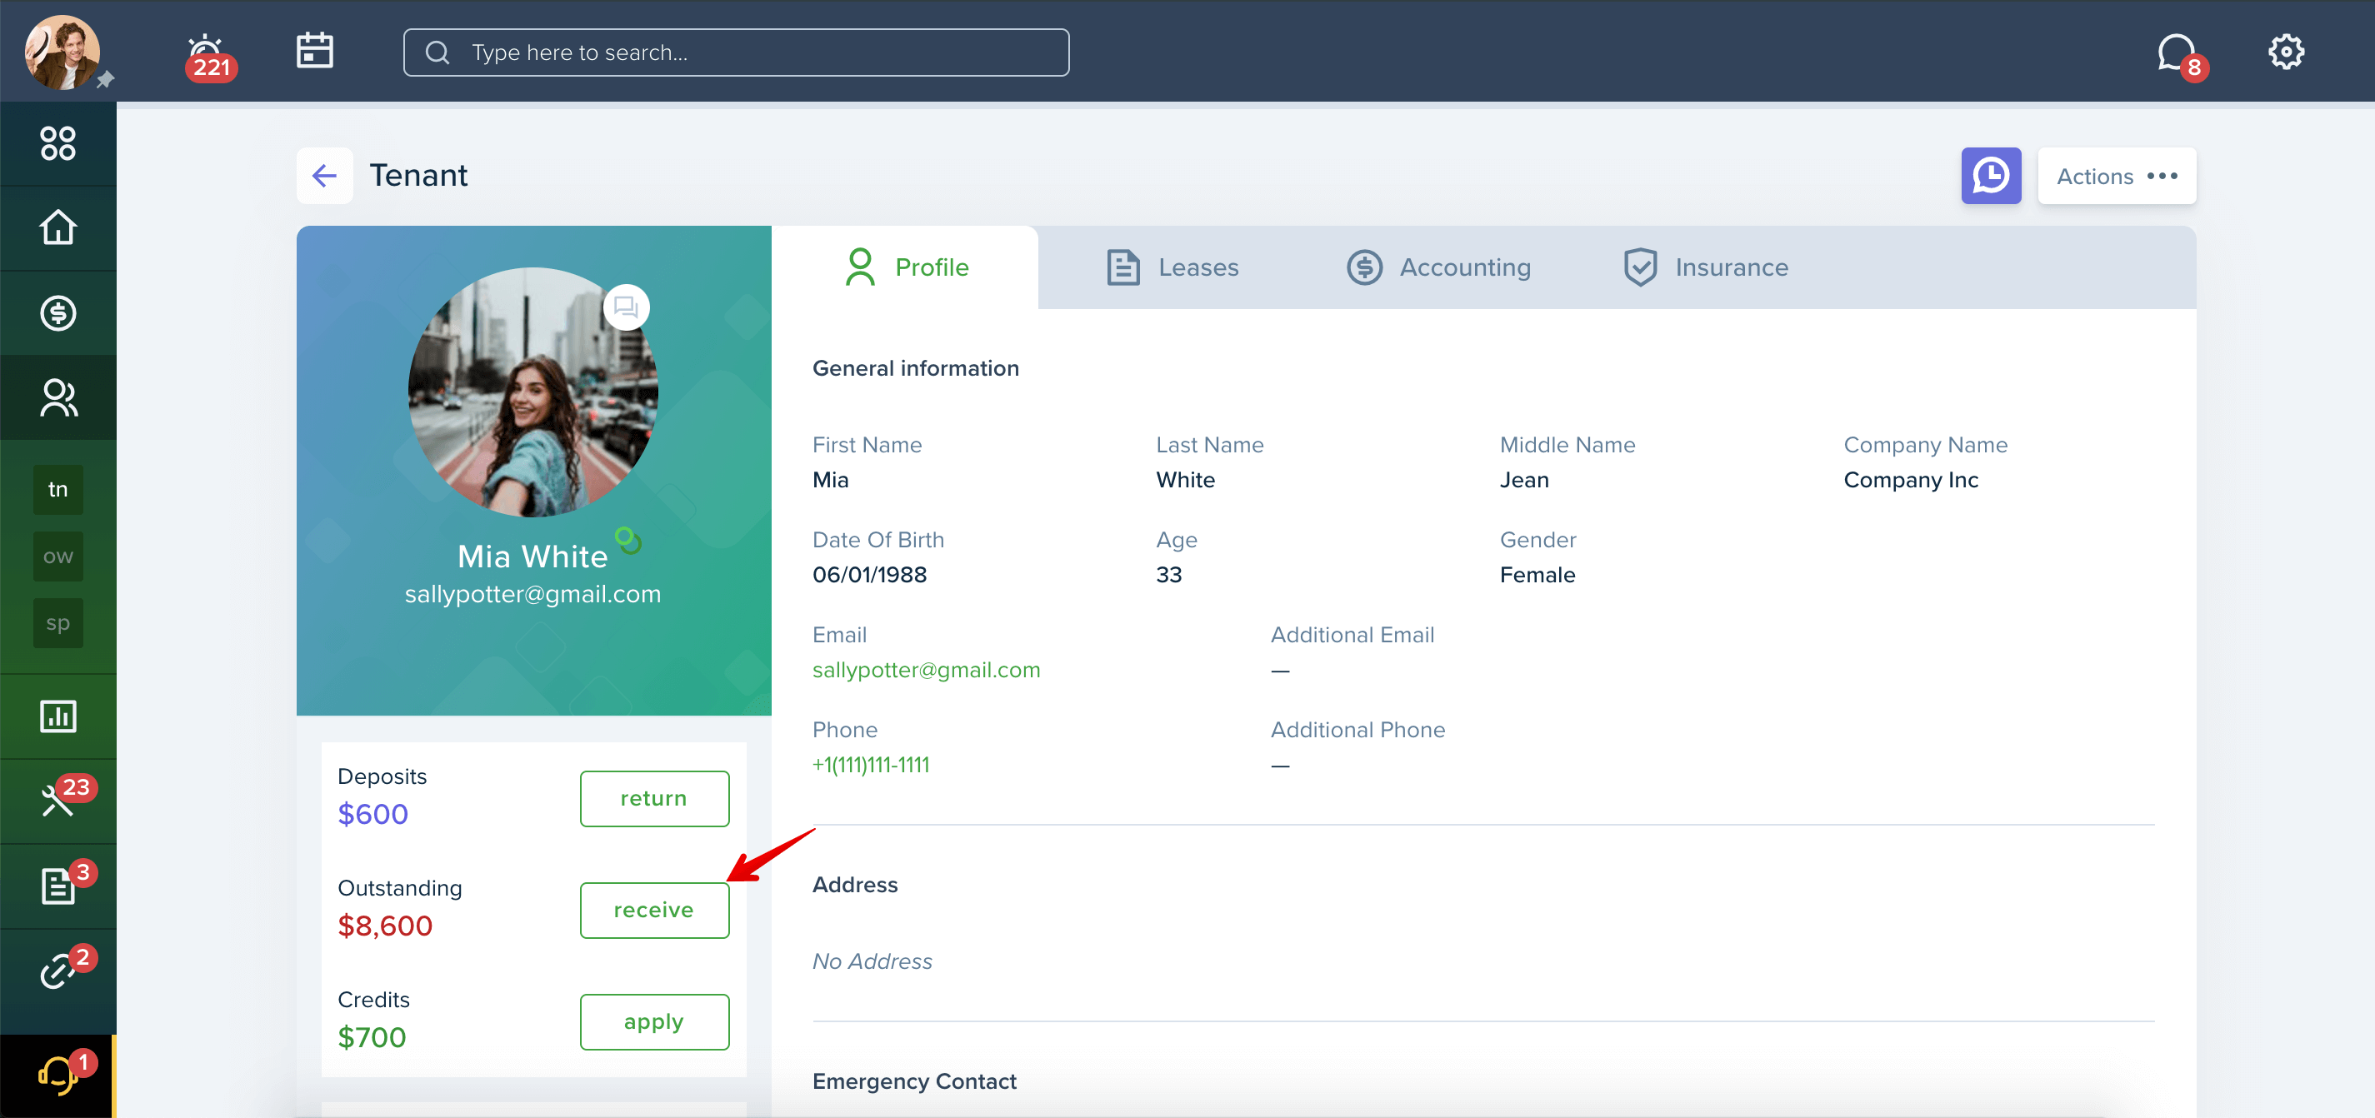Viewport: 2375px width, 1118px height.
Task: Switch to the Leases tab
Action: (1172, 267)
